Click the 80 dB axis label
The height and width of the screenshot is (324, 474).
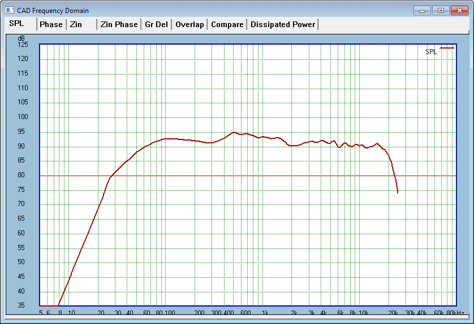point(21,174)
